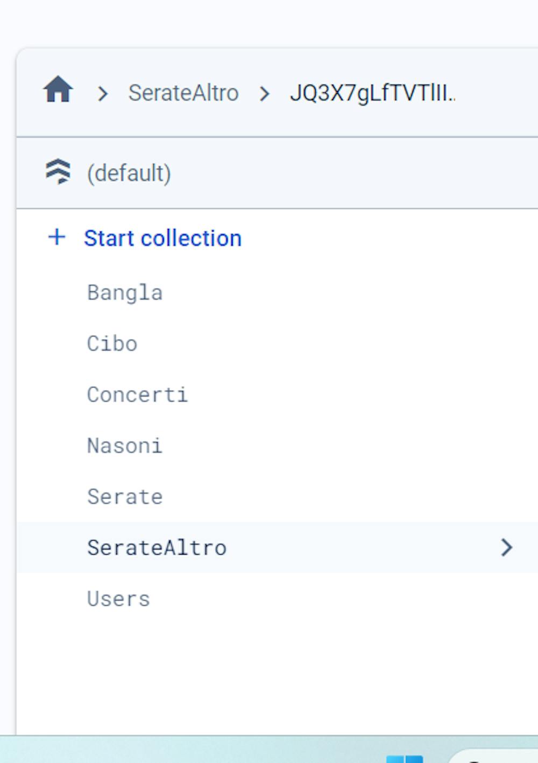This screenshot has width=538, height=763.
Task: Click the highlighted SerateAltro collection item
Action: 157,548
